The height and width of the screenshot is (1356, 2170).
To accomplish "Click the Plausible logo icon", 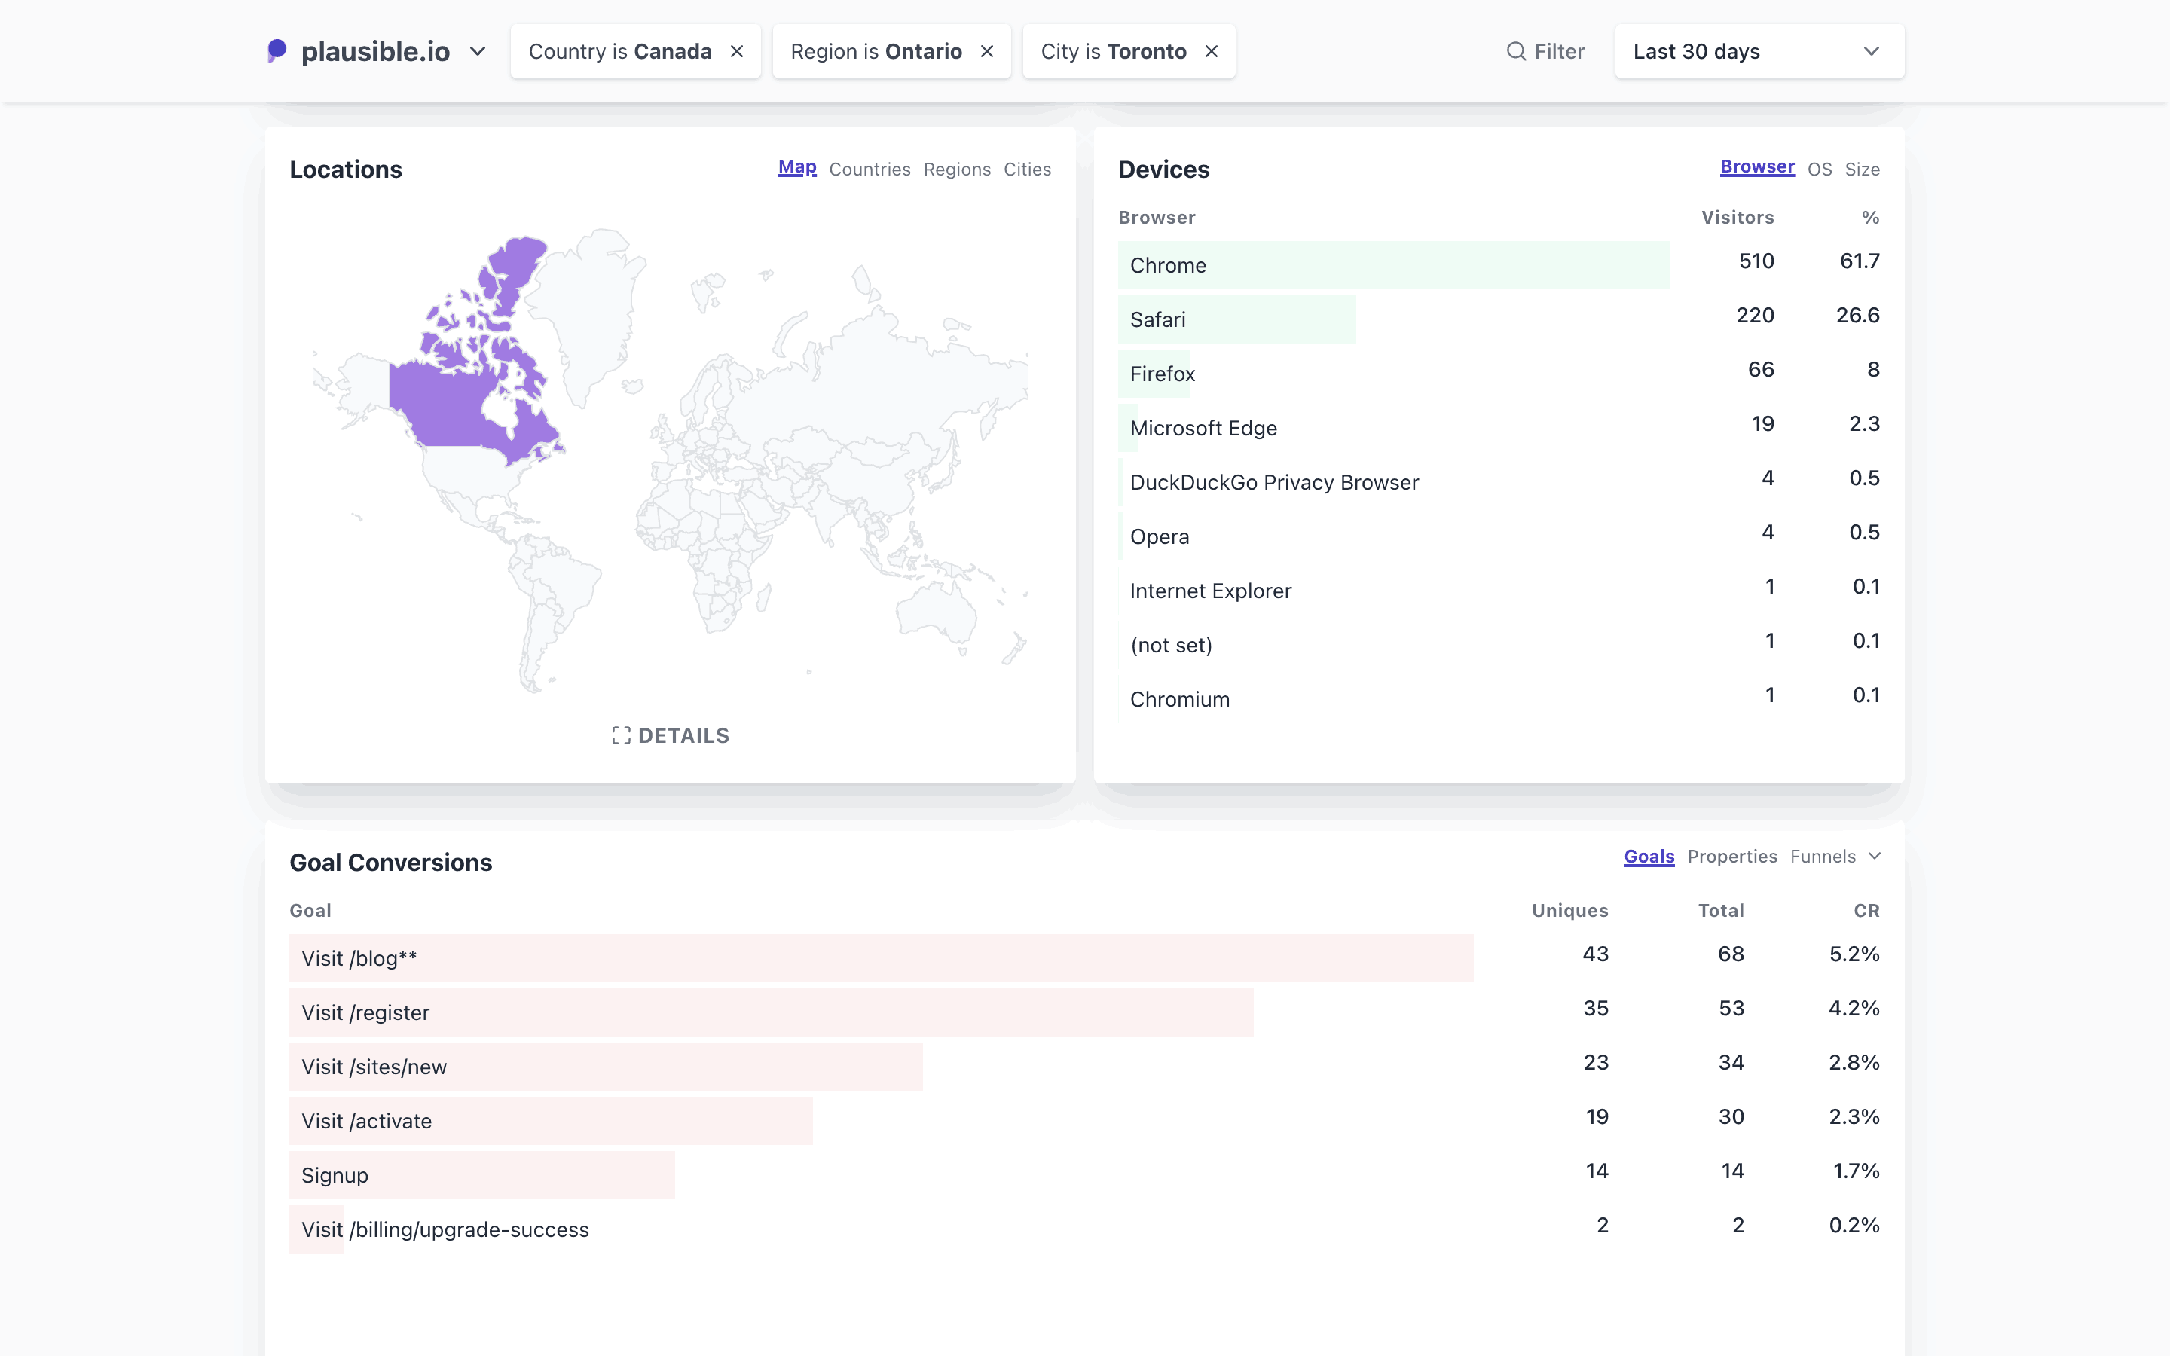I will [x=277, y=51].
